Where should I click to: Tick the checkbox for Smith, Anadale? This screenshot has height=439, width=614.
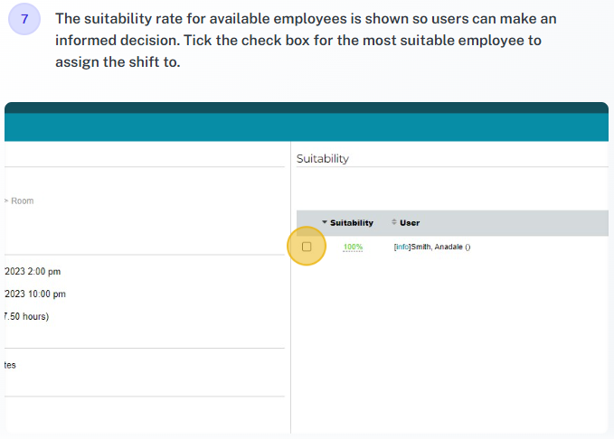(307, 247)
